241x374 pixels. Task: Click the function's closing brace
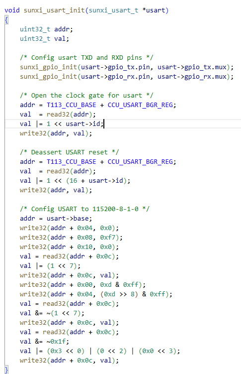6,370
